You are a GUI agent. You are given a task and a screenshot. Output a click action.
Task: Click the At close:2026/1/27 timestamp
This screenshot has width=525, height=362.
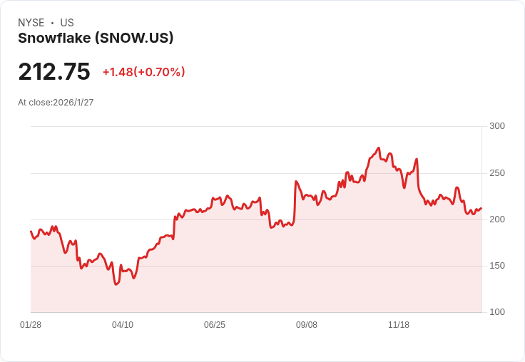coord(56,103)
